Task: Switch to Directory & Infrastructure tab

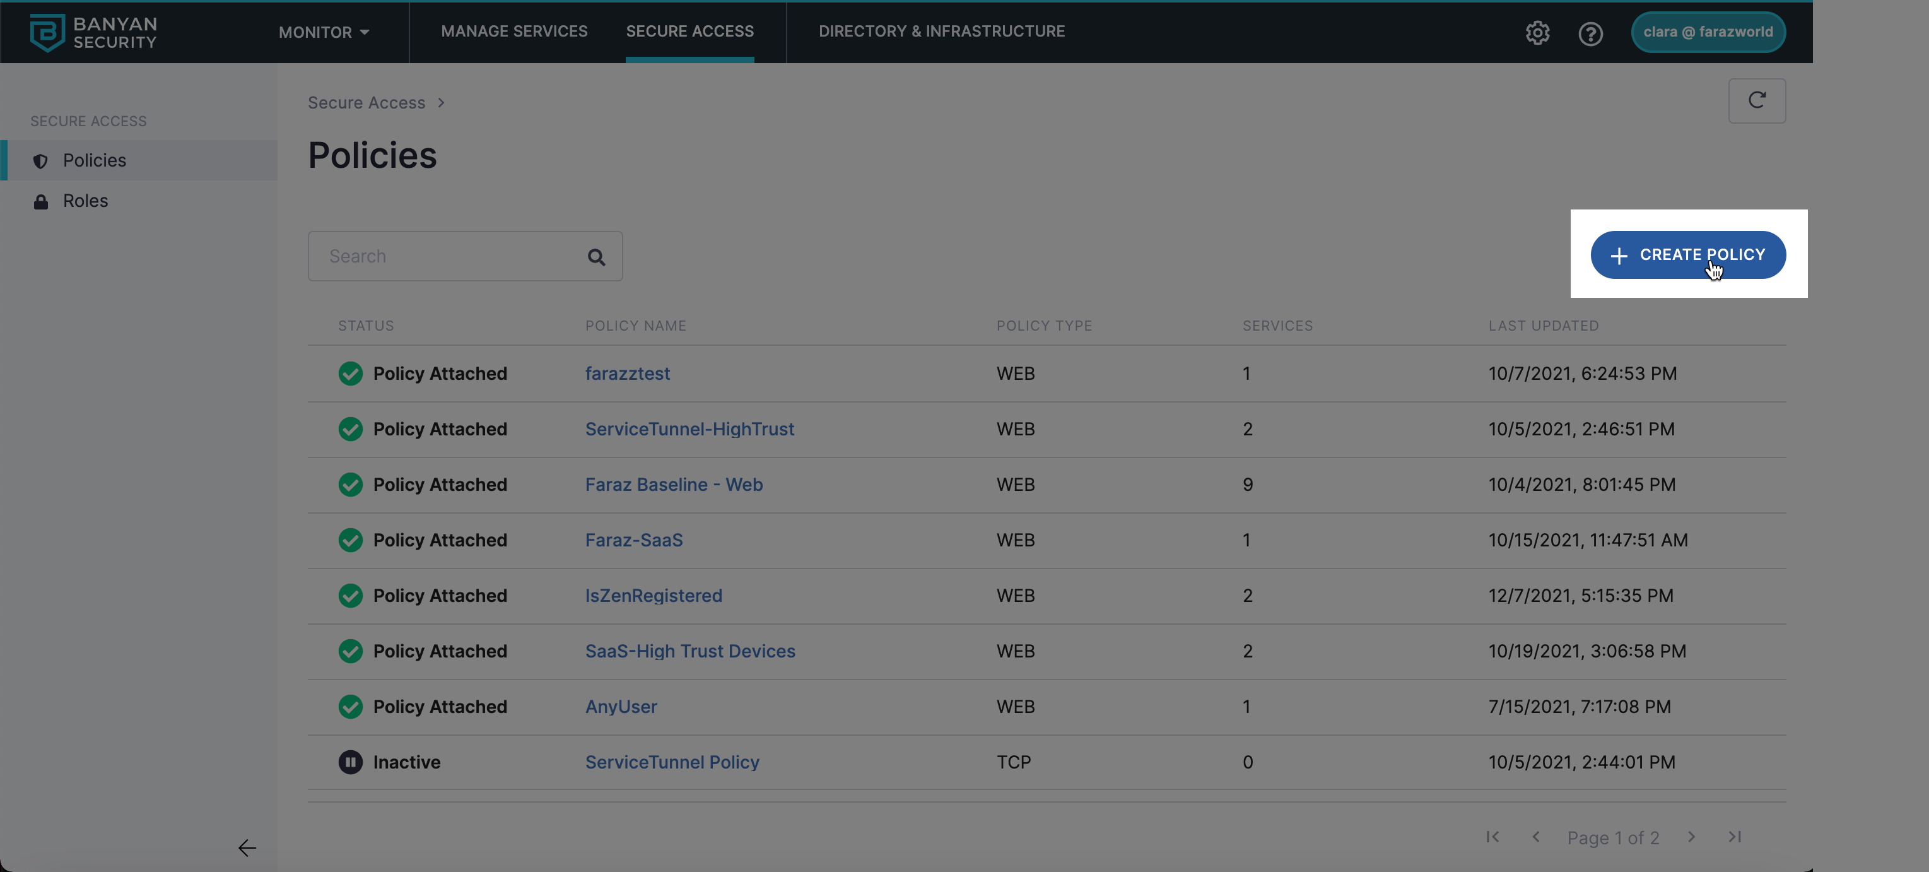Action: pos(941,32)
